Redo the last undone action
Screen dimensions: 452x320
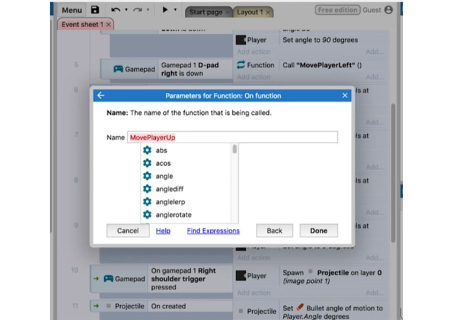click(137, 10)
